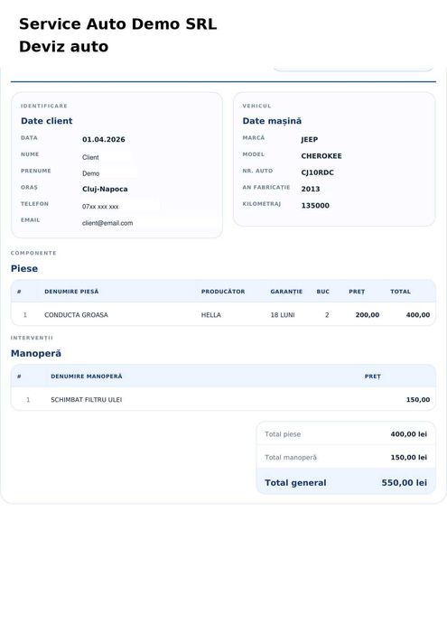Click the Total general 550,00 lei row
The image size is (447, 632).
click(x=346, y=482)
